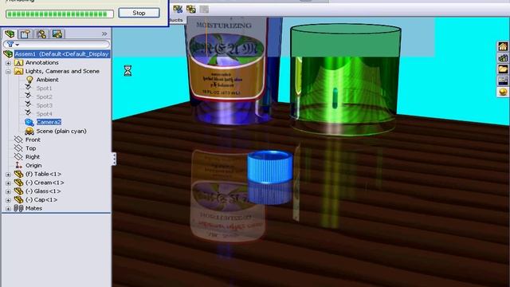510x287 pixels.
Task: Select the Origin icon
Action: [x=18, y=165]
